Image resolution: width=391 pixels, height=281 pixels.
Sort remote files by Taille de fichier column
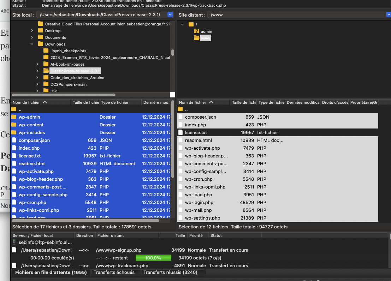coord(243,102)
